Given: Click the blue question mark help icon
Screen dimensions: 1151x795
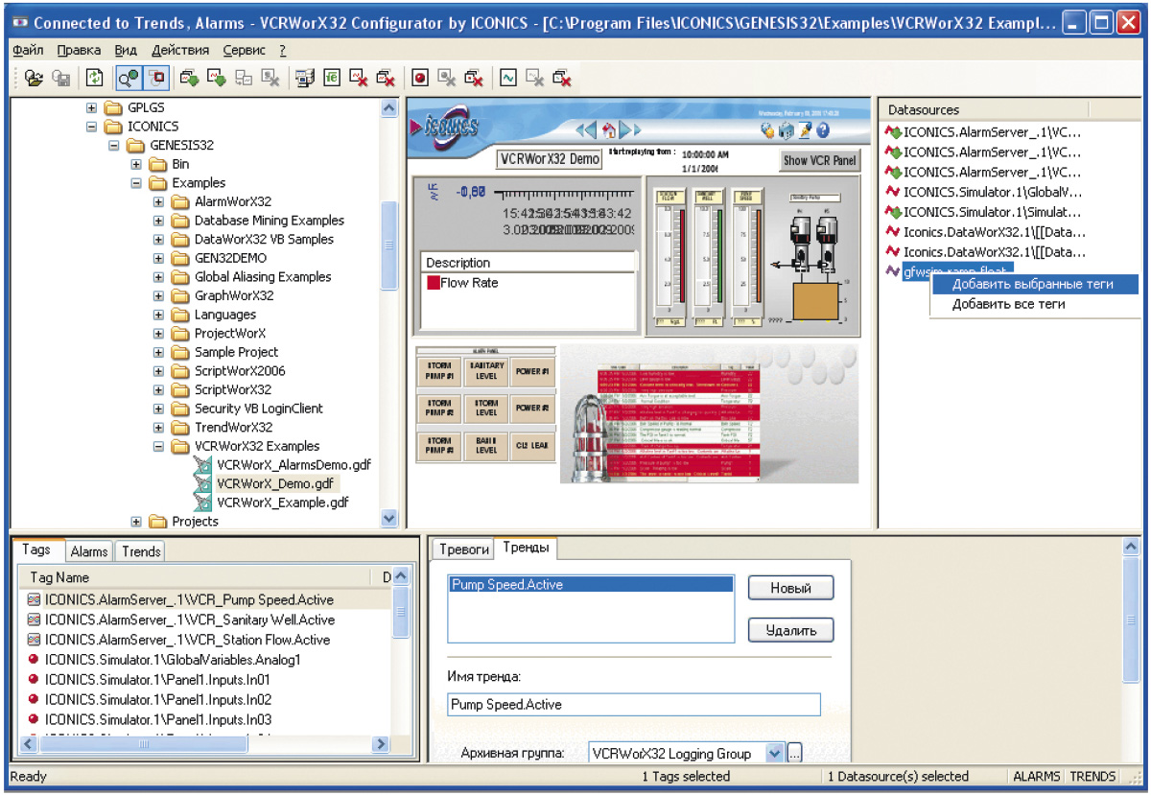Looking at the screenshot, I should click(x=822, y=130).
